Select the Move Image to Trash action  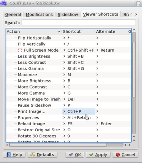[39, 99]
